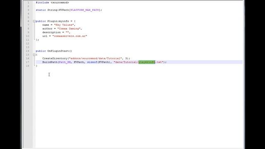Click the highlighted 'playerinfo' word
Screen dimensions: 265x149
tap(147, 62)
